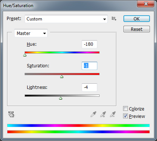Select the Subtract from Sample eyedropper
This screenshot has height=141, width=157.
point(113,114)
